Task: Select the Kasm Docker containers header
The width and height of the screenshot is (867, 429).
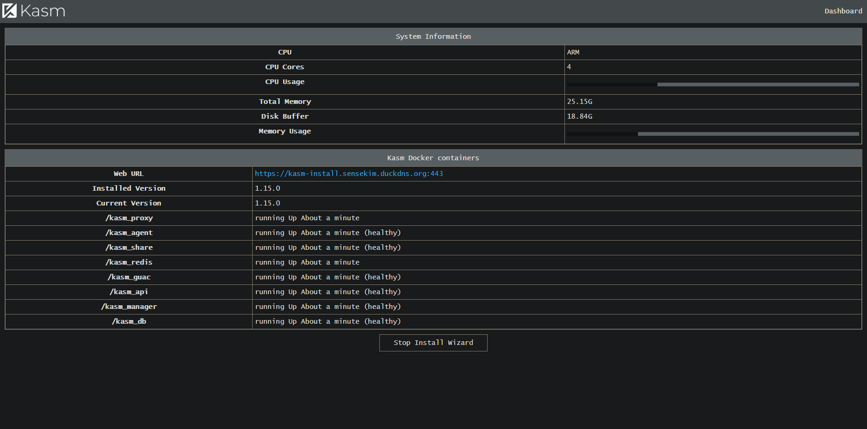Action: (x=433, y=158)
